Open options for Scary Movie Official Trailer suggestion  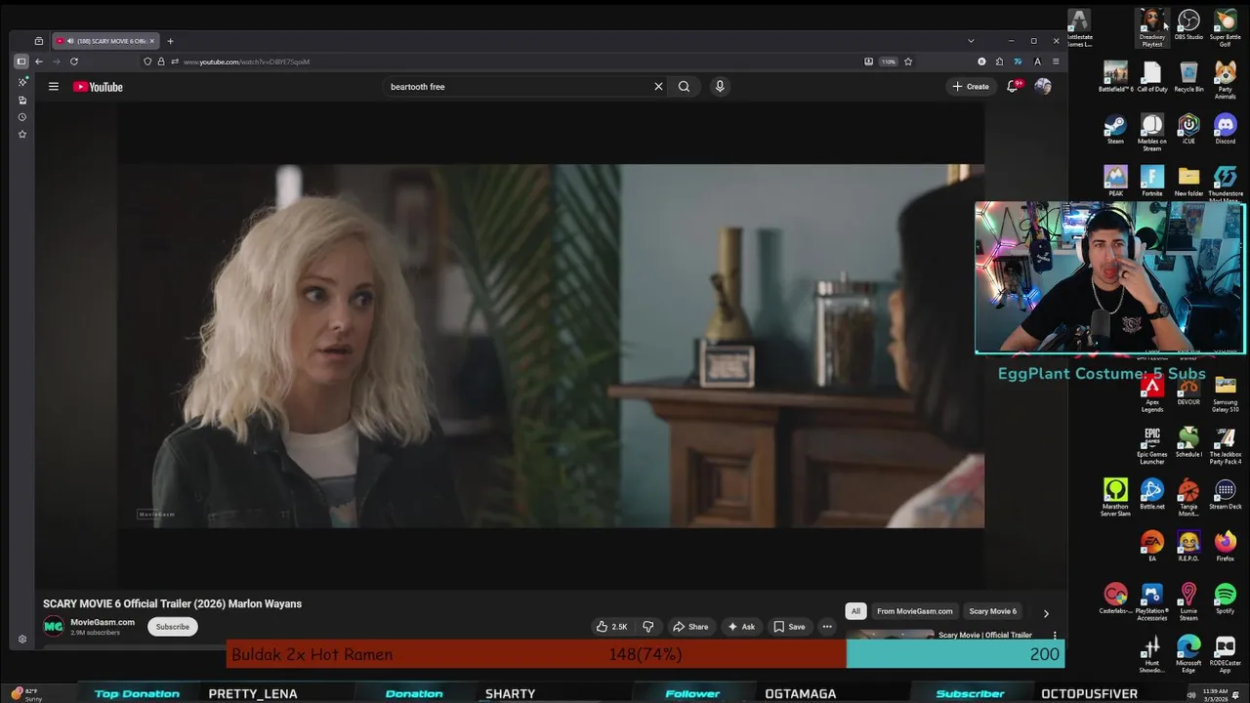[x=1055, y=636]
